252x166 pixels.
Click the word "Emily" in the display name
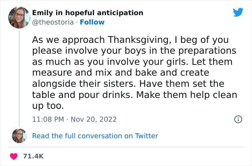(42, 13)
